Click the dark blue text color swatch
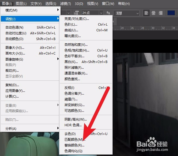178x156 pixels. click(171, 13)
